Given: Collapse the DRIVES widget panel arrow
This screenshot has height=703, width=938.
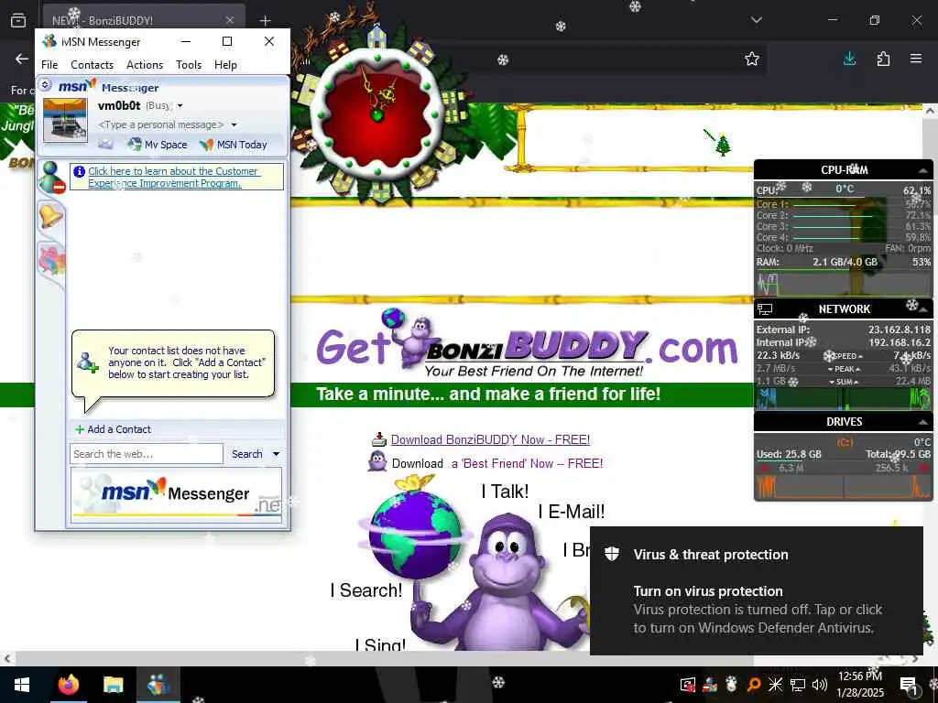Looking at the screenshot, I should tap(922, 422).
